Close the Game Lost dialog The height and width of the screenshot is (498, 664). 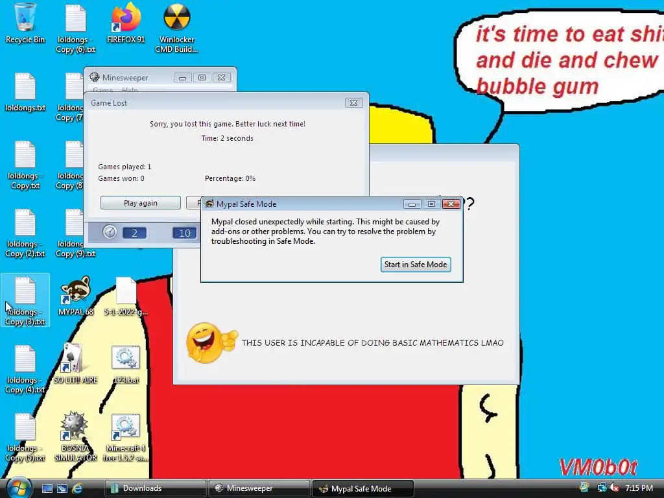pyautogui.click(x=353, y=102)
